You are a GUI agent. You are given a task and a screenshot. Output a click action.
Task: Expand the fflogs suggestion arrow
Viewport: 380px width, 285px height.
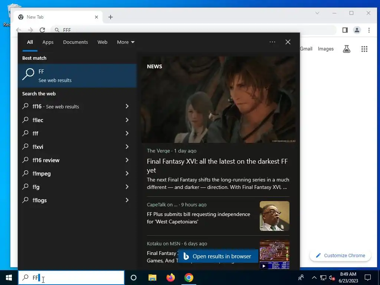click(127, 200)
